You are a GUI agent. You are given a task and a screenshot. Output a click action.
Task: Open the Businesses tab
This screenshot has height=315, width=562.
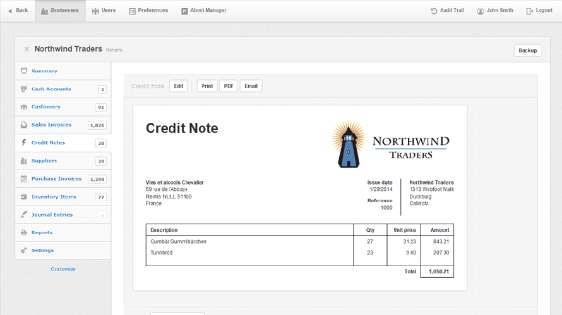click(60, 11)
